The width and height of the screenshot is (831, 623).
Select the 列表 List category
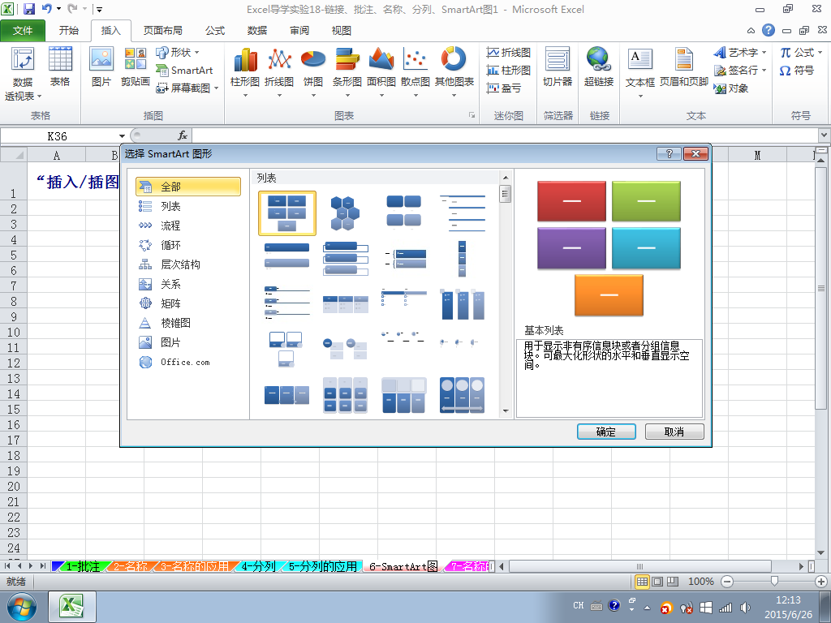coord(188,206)
